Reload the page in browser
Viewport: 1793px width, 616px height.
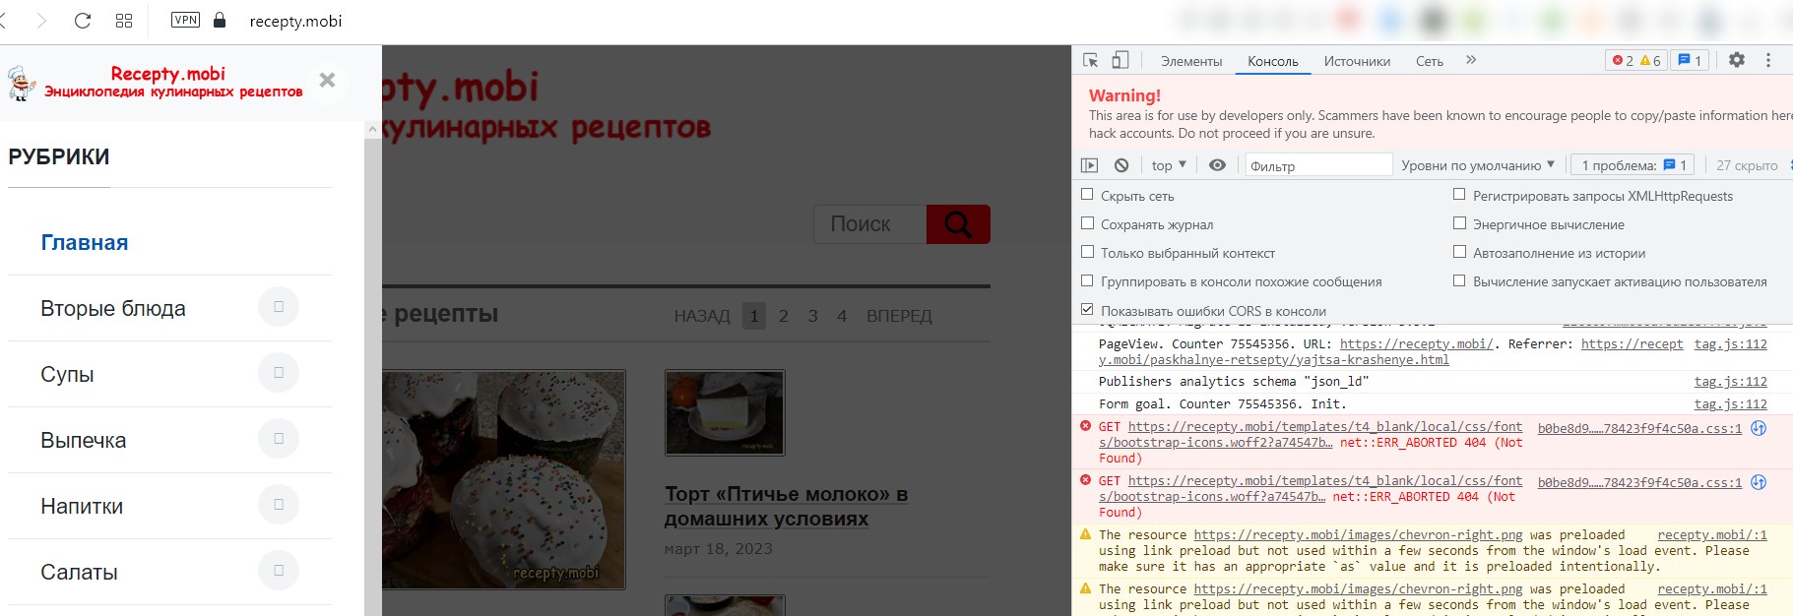pyautogui.click(x=83, y=21)
